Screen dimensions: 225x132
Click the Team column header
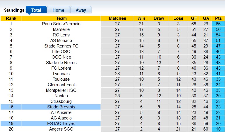61,18
